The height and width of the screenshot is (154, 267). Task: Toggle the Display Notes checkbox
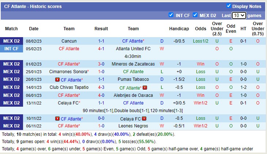click(x=229, y=6)
